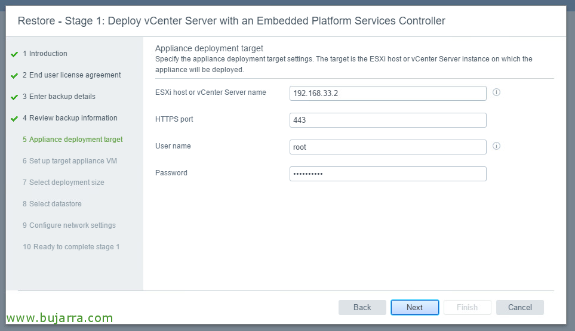Click Set up target appliance VM step
The width and height of the screenshot is (575, 331).
(70, 161)
